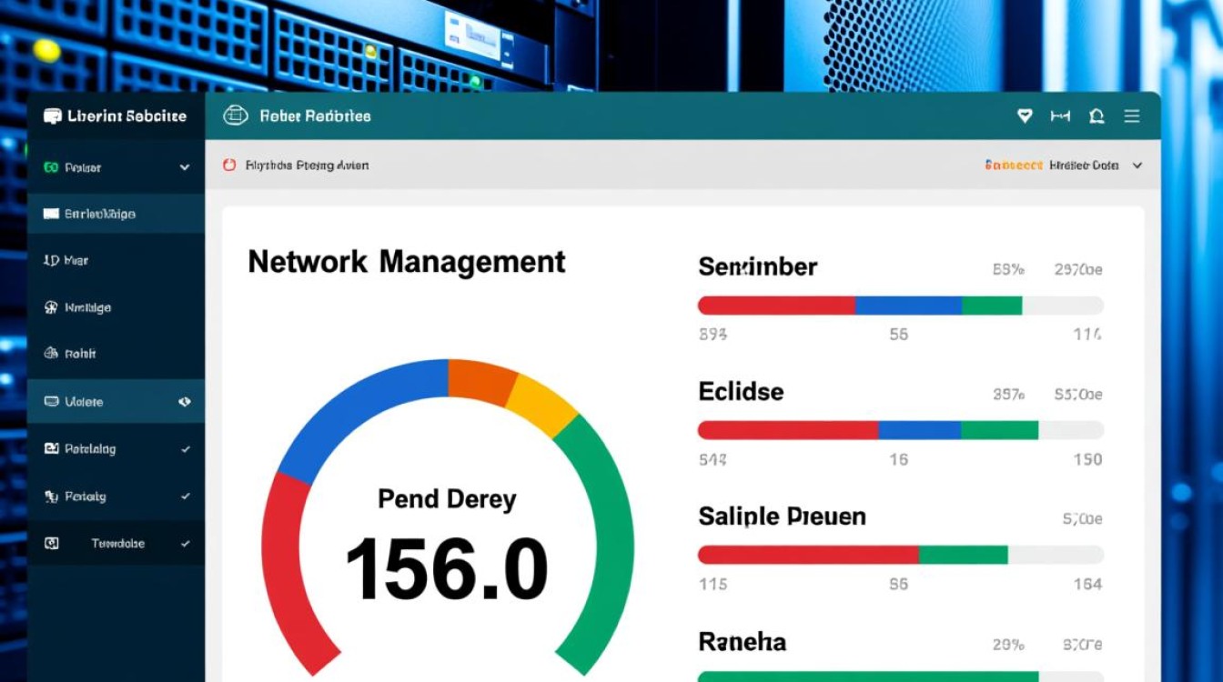
Task: Toggle the checkmark on Petelalog row
Action: 186,449
